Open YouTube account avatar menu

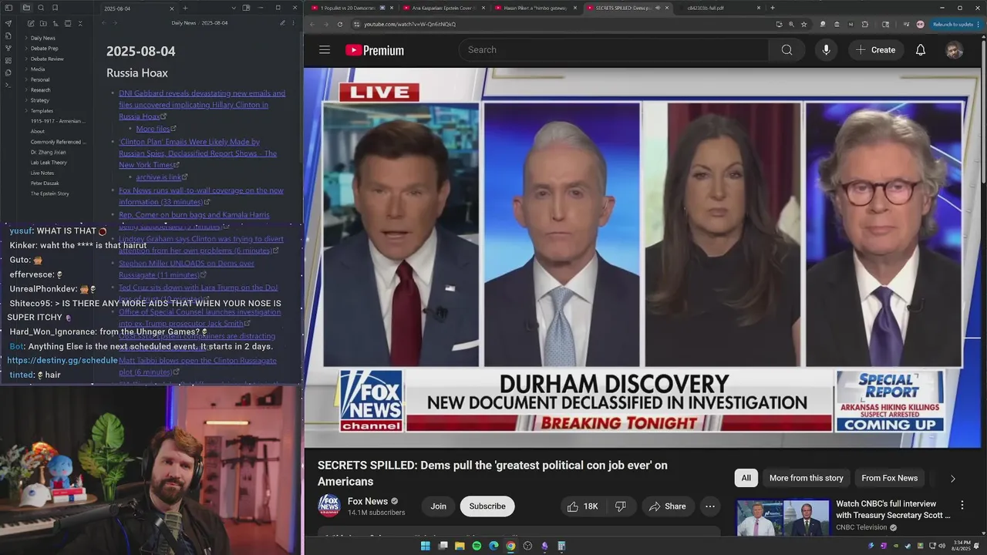coord(955,50)
